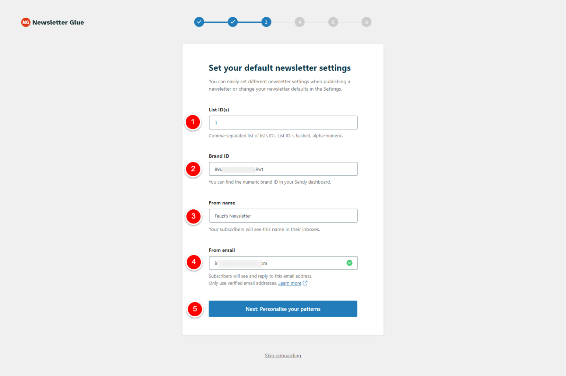Image resolution: width=566 pixels, height=376 pixels.
Task: Click inside the Brand ID field
Action: [283, 168]
